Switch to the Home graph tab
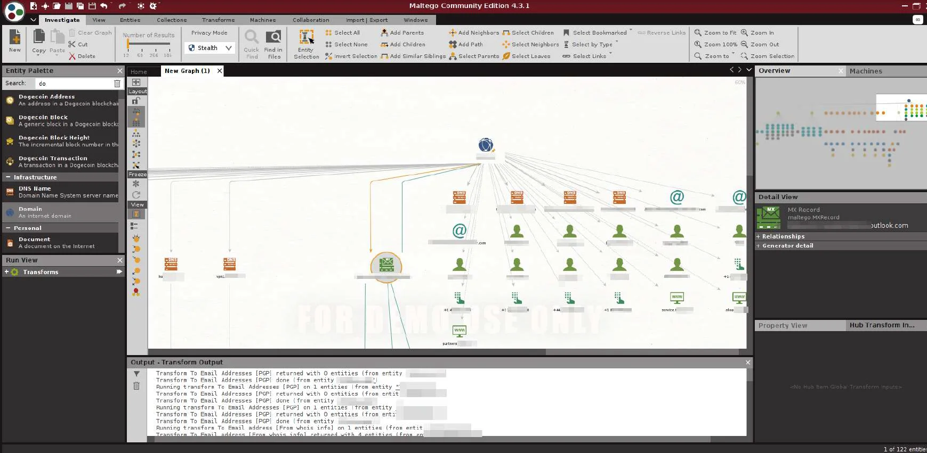Viewport: 927px width, 453px height. click(x=139, y=71)
